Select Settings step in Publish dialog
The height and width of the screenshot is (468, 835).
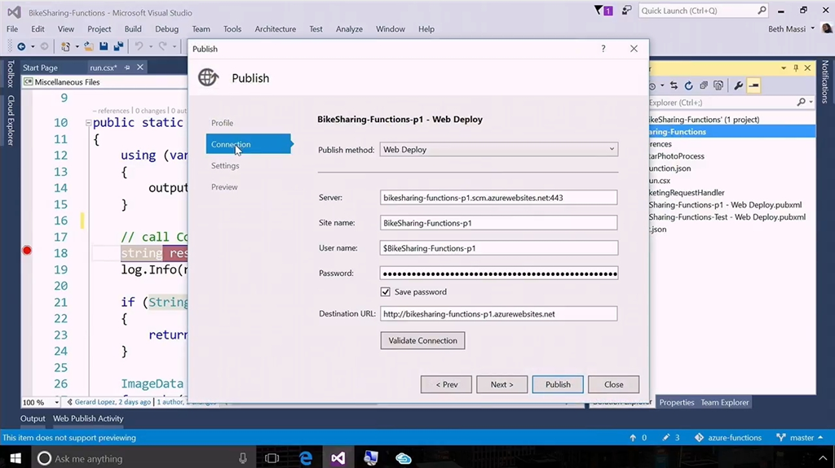pyautogui.click(x=225, y=166)
